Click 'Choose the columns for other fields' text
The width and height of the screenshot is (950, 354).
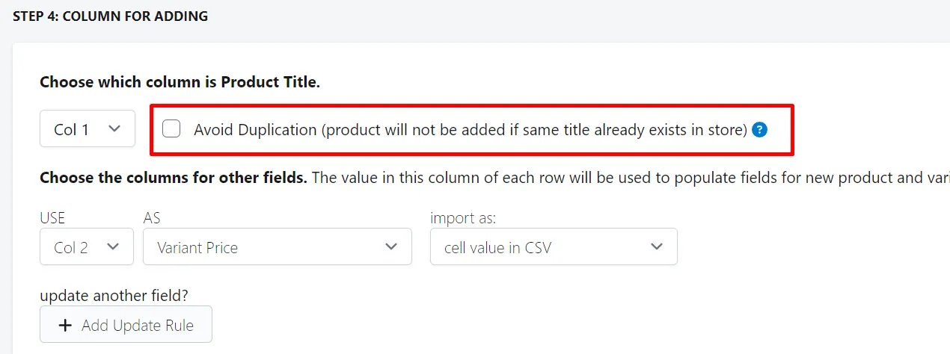[x=174, y=178]
